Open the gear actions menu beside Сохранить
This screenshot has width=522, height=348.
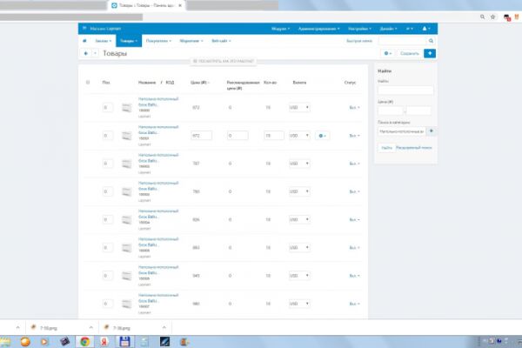(387, 53)
